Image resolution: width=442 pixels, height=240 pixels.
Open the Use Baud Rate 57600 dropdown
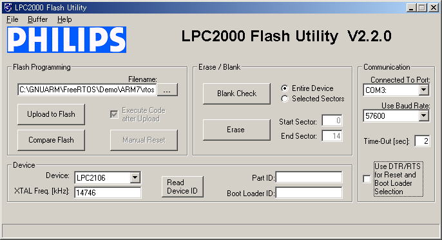click(423, 115)
